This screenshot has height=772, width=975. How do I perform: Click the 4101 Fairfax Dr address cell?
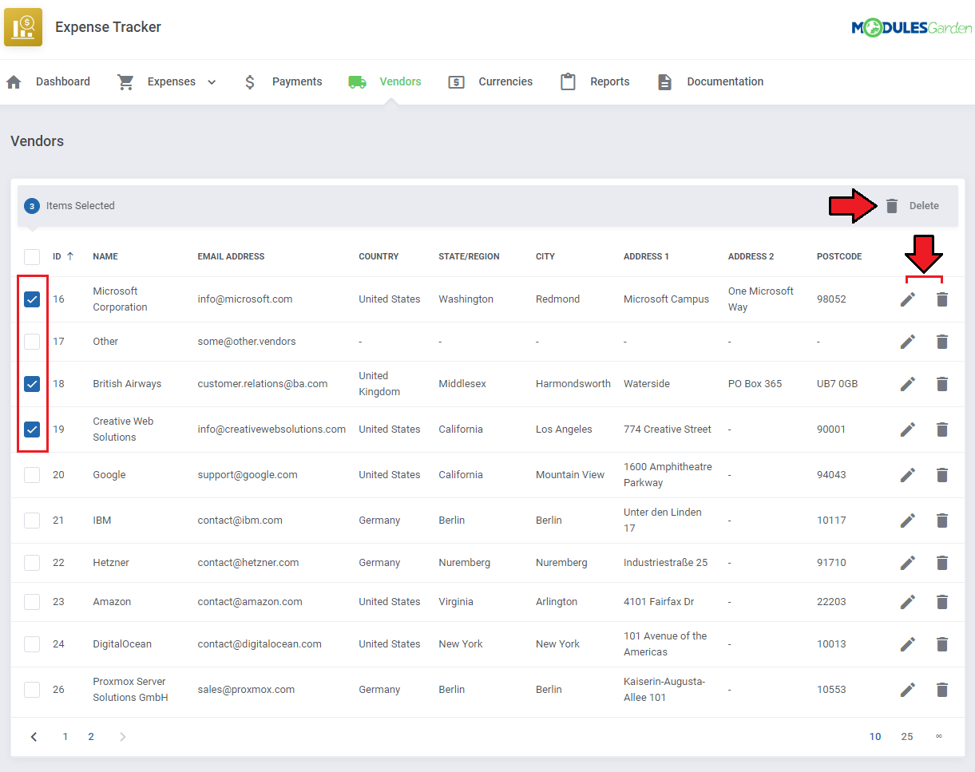pyautogui.click(x=659, y=602)
